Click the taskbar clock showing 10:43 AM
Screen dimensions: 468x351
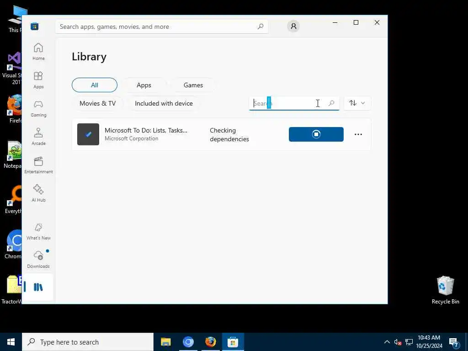(x=429, y=342)
